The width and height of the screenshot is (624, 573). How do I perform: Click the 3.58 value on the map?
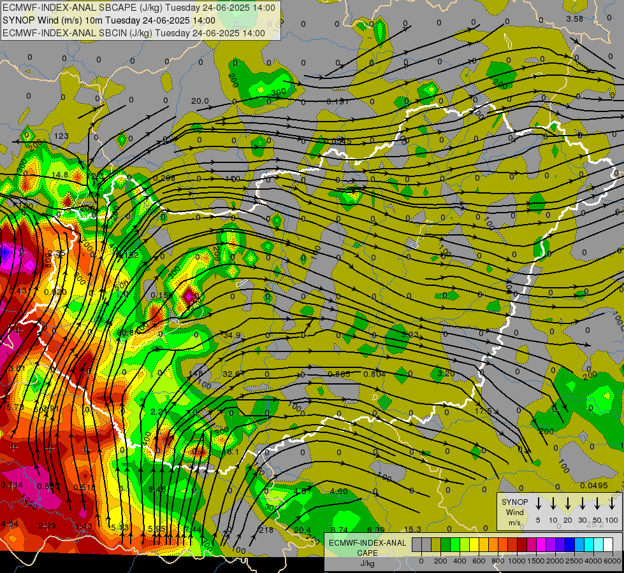(x=575, y=18)
